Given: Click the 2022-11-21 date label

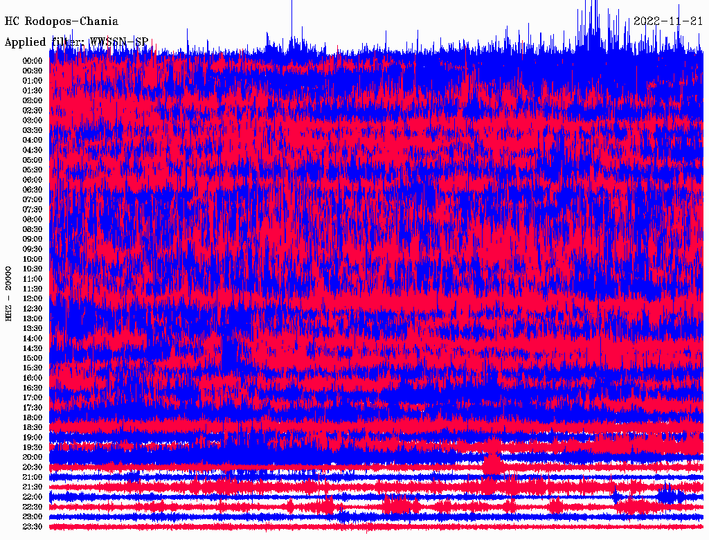Looking at the screenshot, I should [x=668, y=21].
